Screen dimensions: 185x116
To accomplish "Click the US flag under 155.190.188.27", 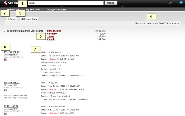I will click(x=5, y=60).
